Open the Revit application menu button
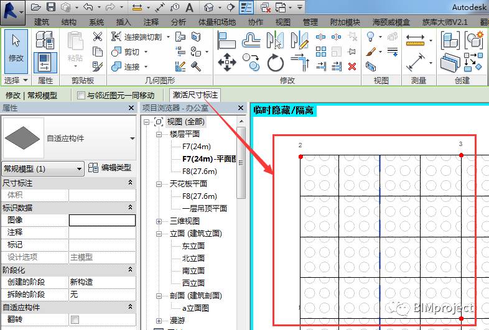Screen dimensions: 489x330 click(12, 12)
